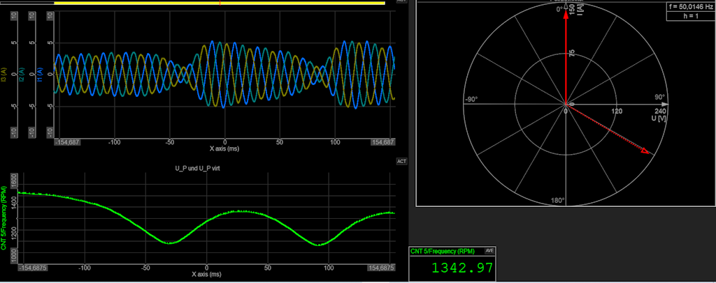The height and width of the screenshot is (283, 716).
Task: Click the h = 1 harmonic field
Action: pos(690,15)
